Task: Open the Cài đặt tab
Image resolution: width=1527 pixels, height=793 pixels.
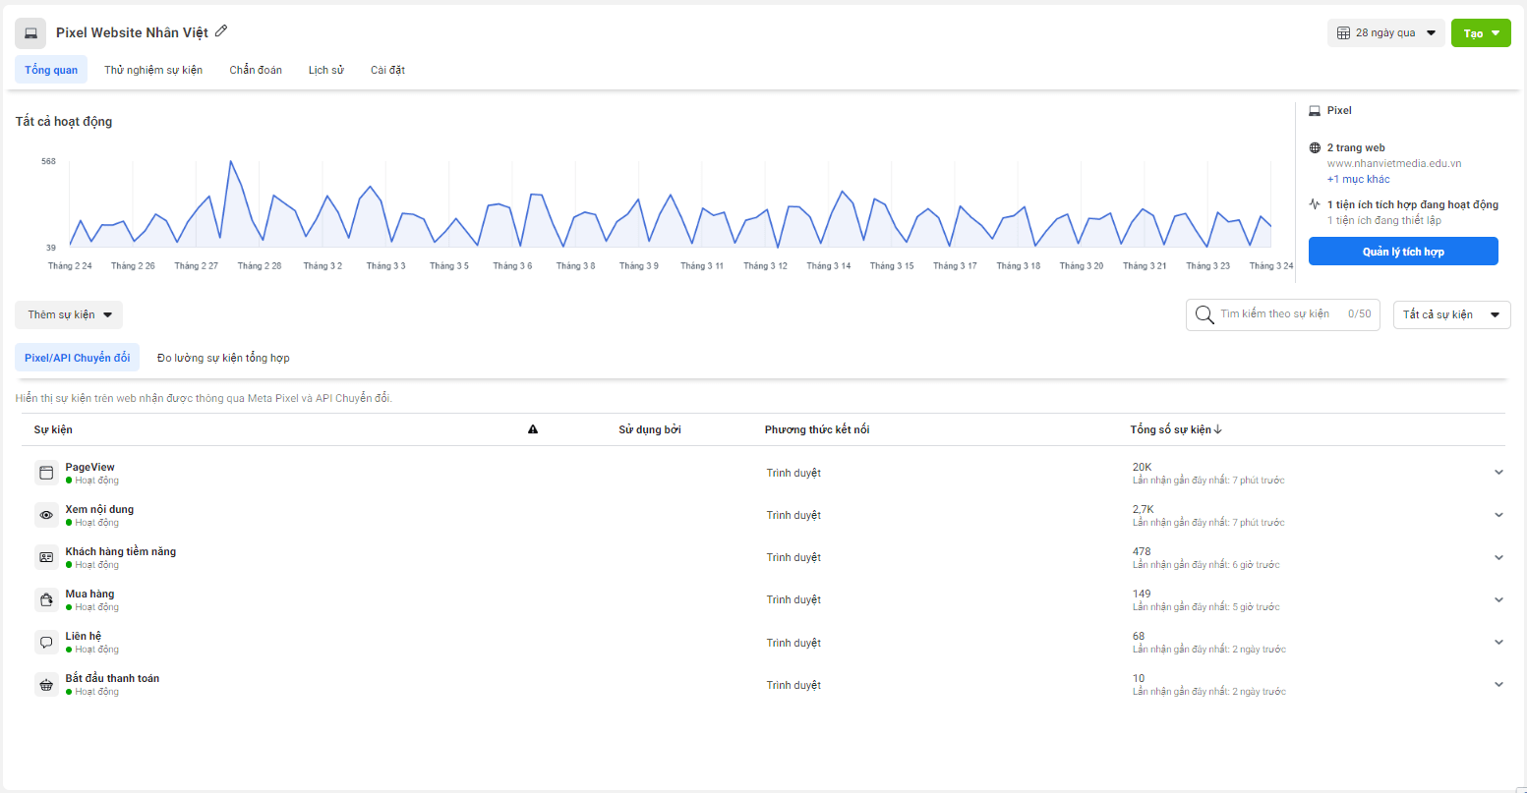Action: [x=387, y=70]
